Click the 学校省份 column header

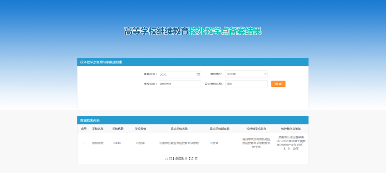pos(140,129)
